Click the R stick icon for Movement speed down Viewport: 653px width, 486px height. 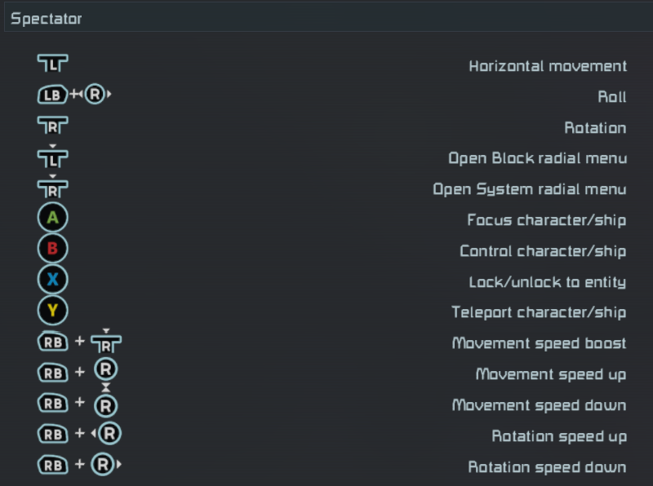(105, 404)
